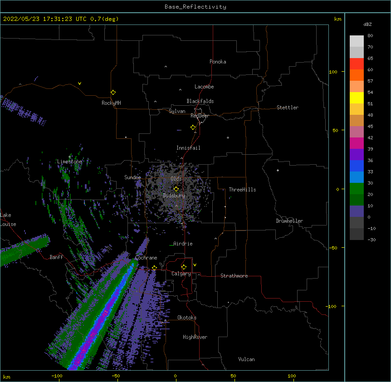Click the Banff label
391x382 pixels.
[x=56, y=257]
